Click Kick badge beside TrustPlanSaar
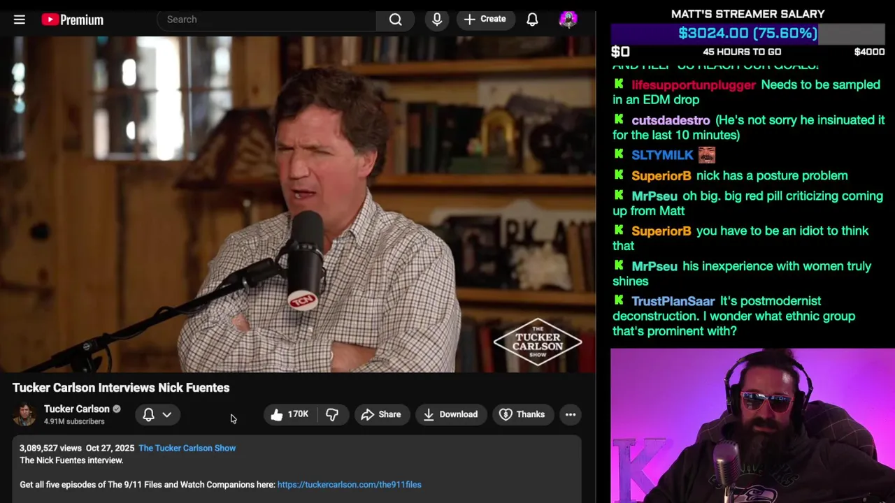The image size is (895, 503). pos(619,300)
